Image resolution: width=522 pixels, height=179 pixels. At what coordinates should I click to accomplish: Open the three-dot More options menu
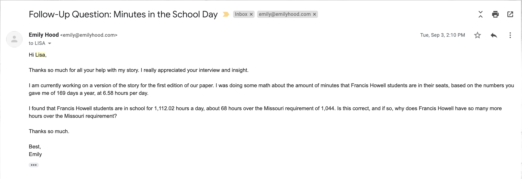coord(510,35)
